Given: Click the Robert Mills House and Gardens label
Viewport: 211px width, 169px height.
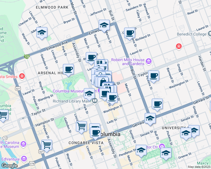Looking at the screenshot, I should 128,62.
